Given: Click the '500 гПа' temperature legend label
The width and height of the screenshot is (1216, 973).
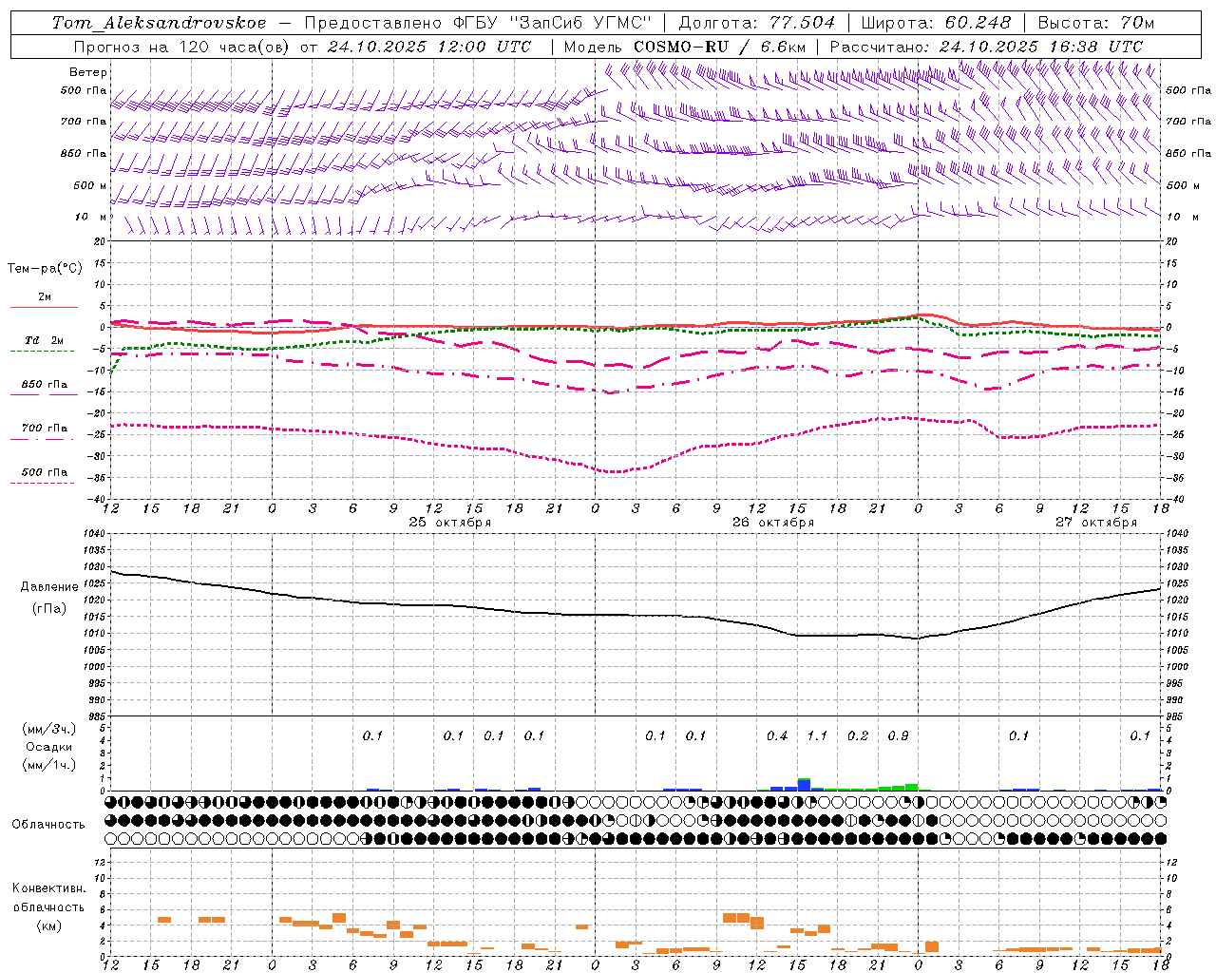Looking at the screenshot, I should pos(45,472).
